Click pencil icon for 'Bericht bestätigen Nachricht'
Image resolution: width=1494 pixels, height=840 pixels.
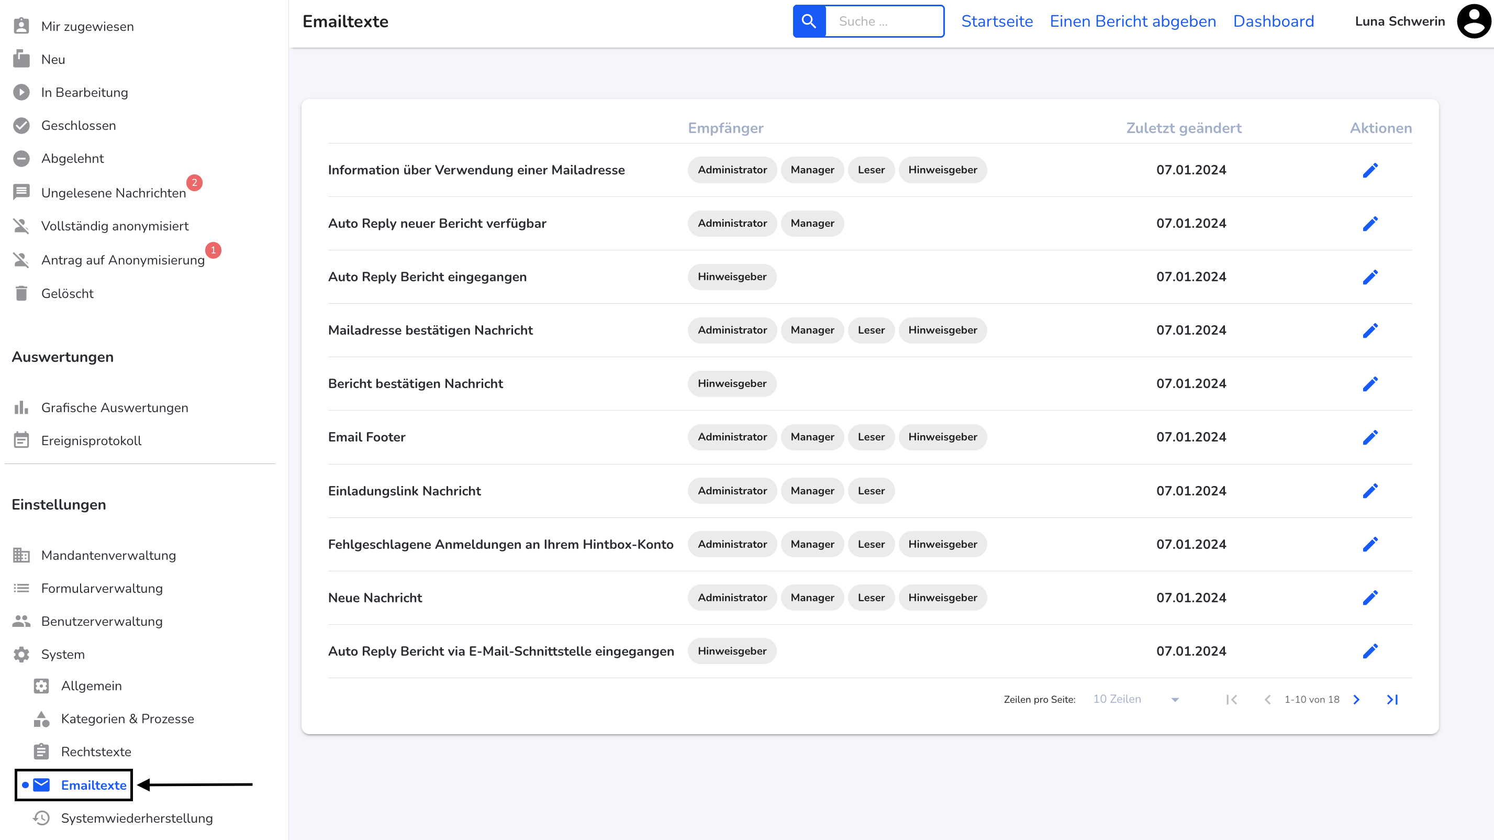click(x=1370, y=383)
